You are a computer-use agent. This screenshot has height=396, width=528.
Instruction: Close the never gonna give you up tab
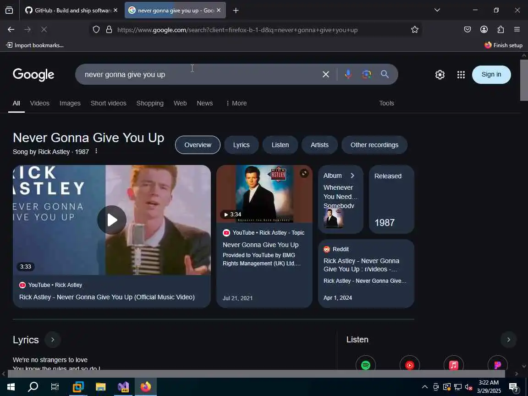(219, 11)
